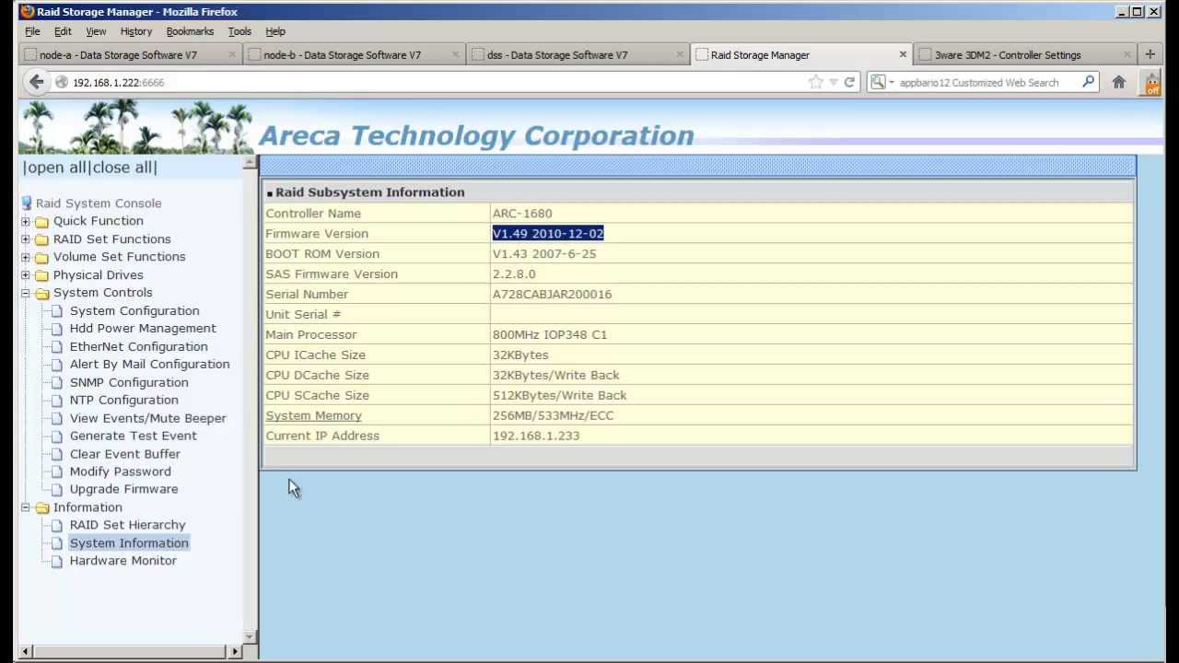Click the open all link

[57, 168]
